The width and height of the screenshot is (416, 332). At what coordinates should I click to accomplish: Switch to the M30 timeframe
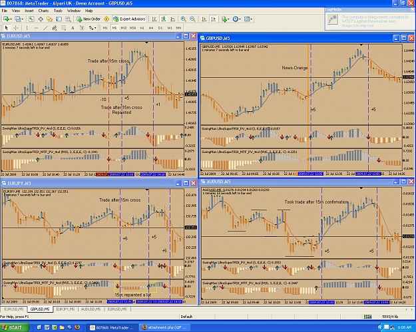(x=133, y=28)
